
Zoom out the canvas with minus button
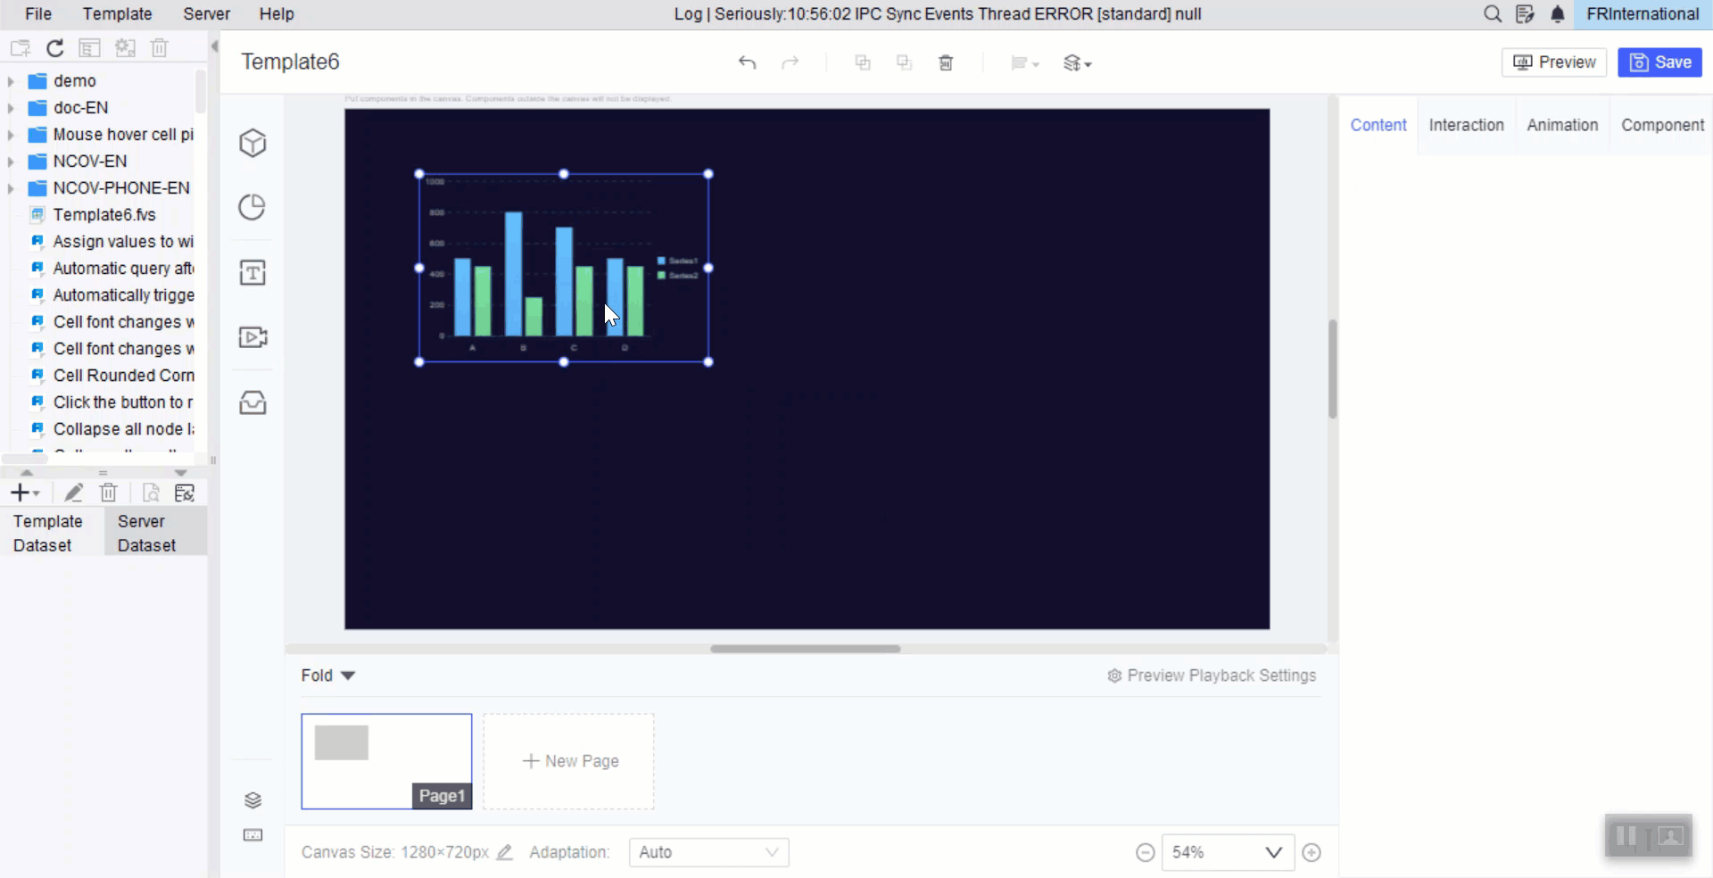[x=1146, y=853]
